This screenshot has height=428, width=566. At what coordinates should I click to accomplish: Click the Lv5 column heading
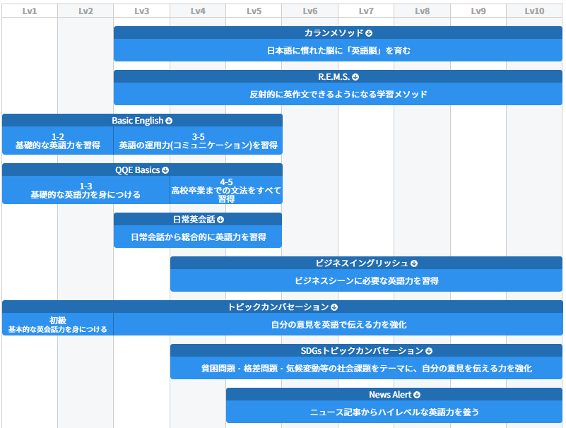pos(253,10)
